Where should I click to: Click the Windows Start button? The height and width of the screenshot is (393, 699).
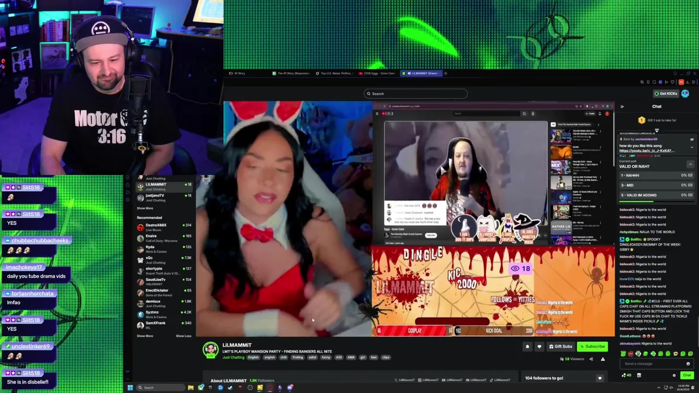(130, 388)
